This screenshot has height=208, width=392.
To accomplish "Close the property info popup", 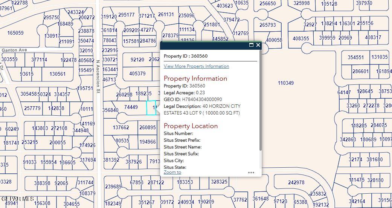I will point(258,45).
